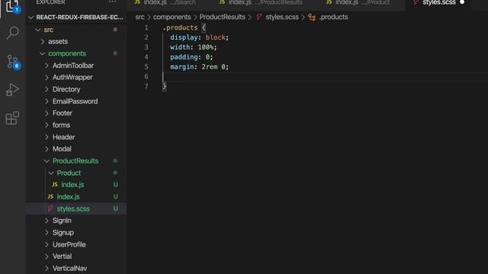This screenshot has width=488, height=274.
Task: Click .products in the breadcrumb
Action: click(333, 17)
